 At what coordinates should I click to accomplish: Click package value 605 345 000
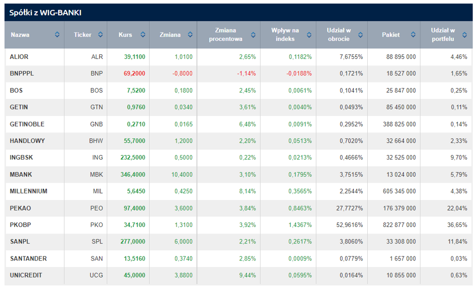pos(399,191)
